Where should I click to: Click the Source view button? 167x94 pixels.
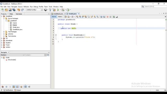[54, 17]
